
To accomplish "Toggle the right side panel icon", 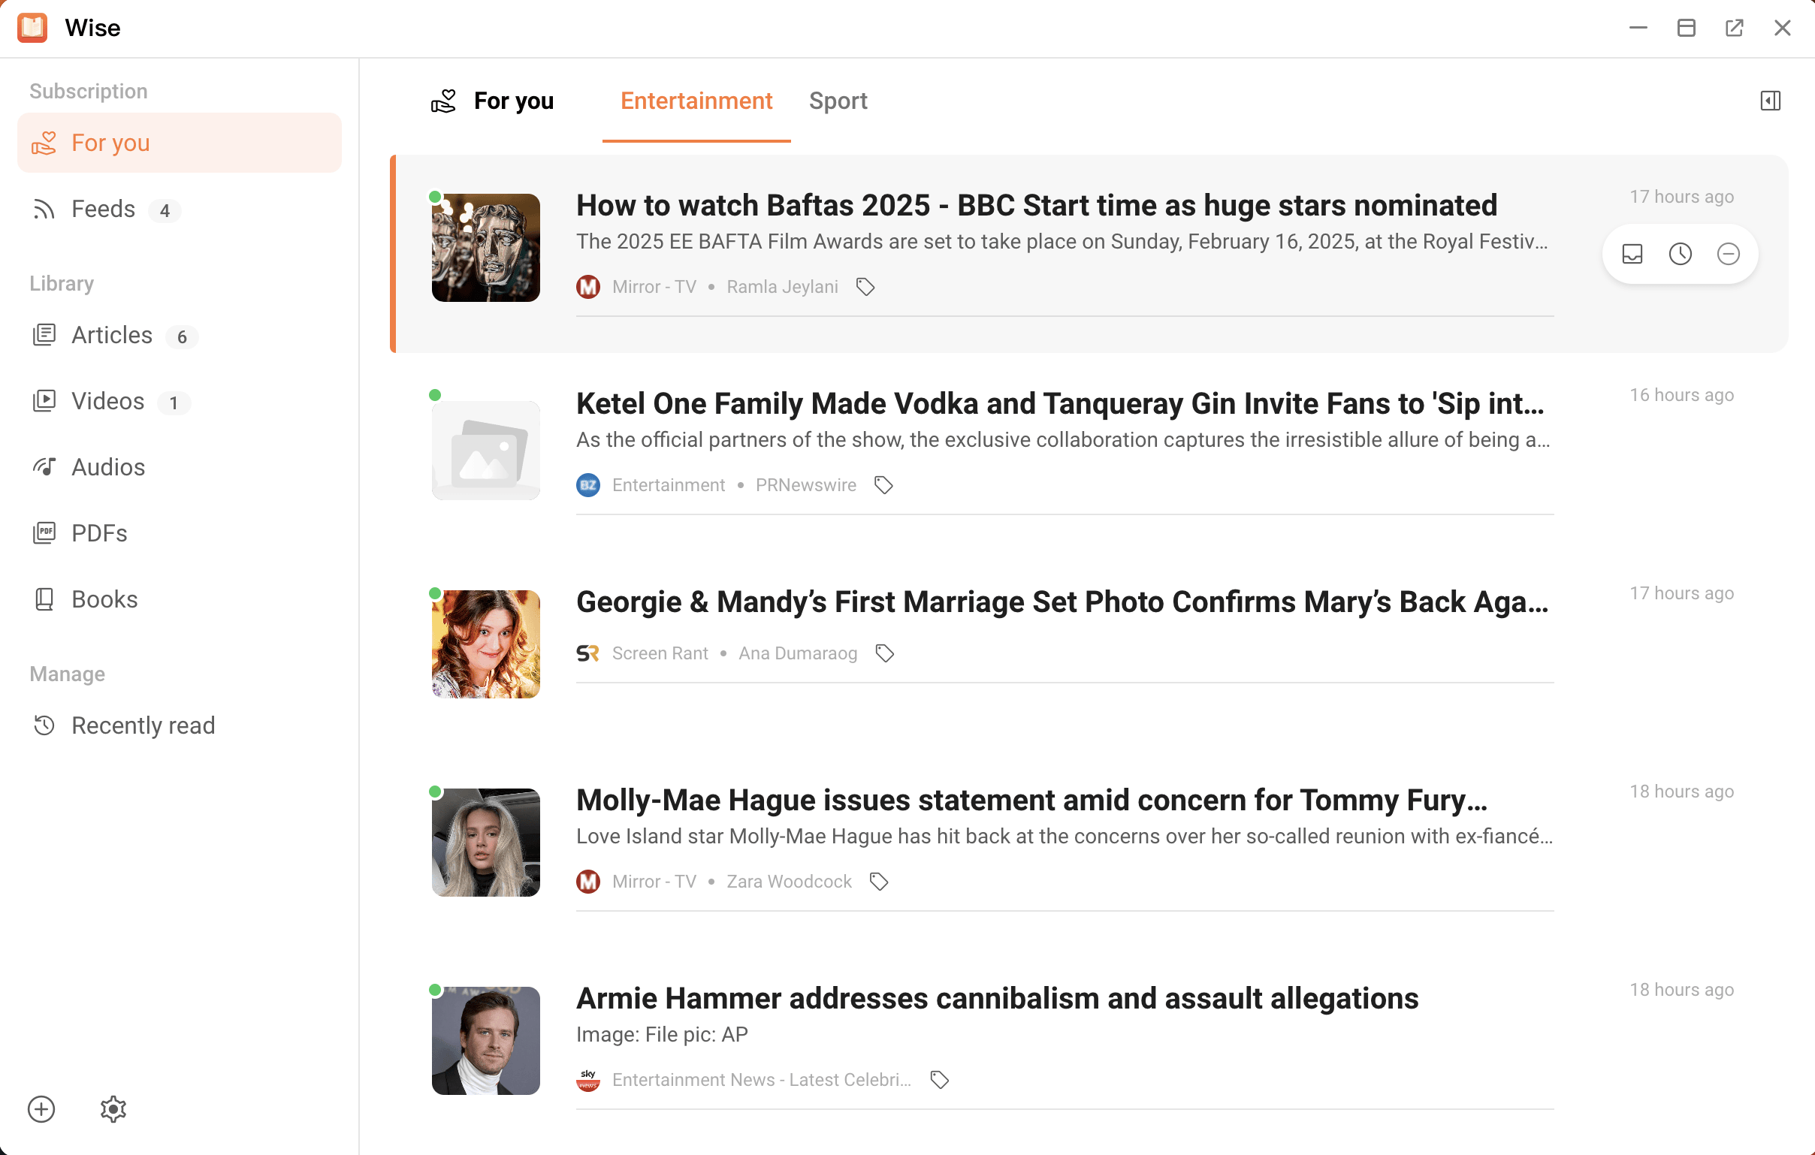I will [x=1770, y=101].
